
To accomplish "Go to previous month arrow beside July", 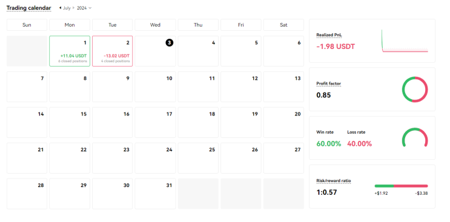I will tap(61, 8).
